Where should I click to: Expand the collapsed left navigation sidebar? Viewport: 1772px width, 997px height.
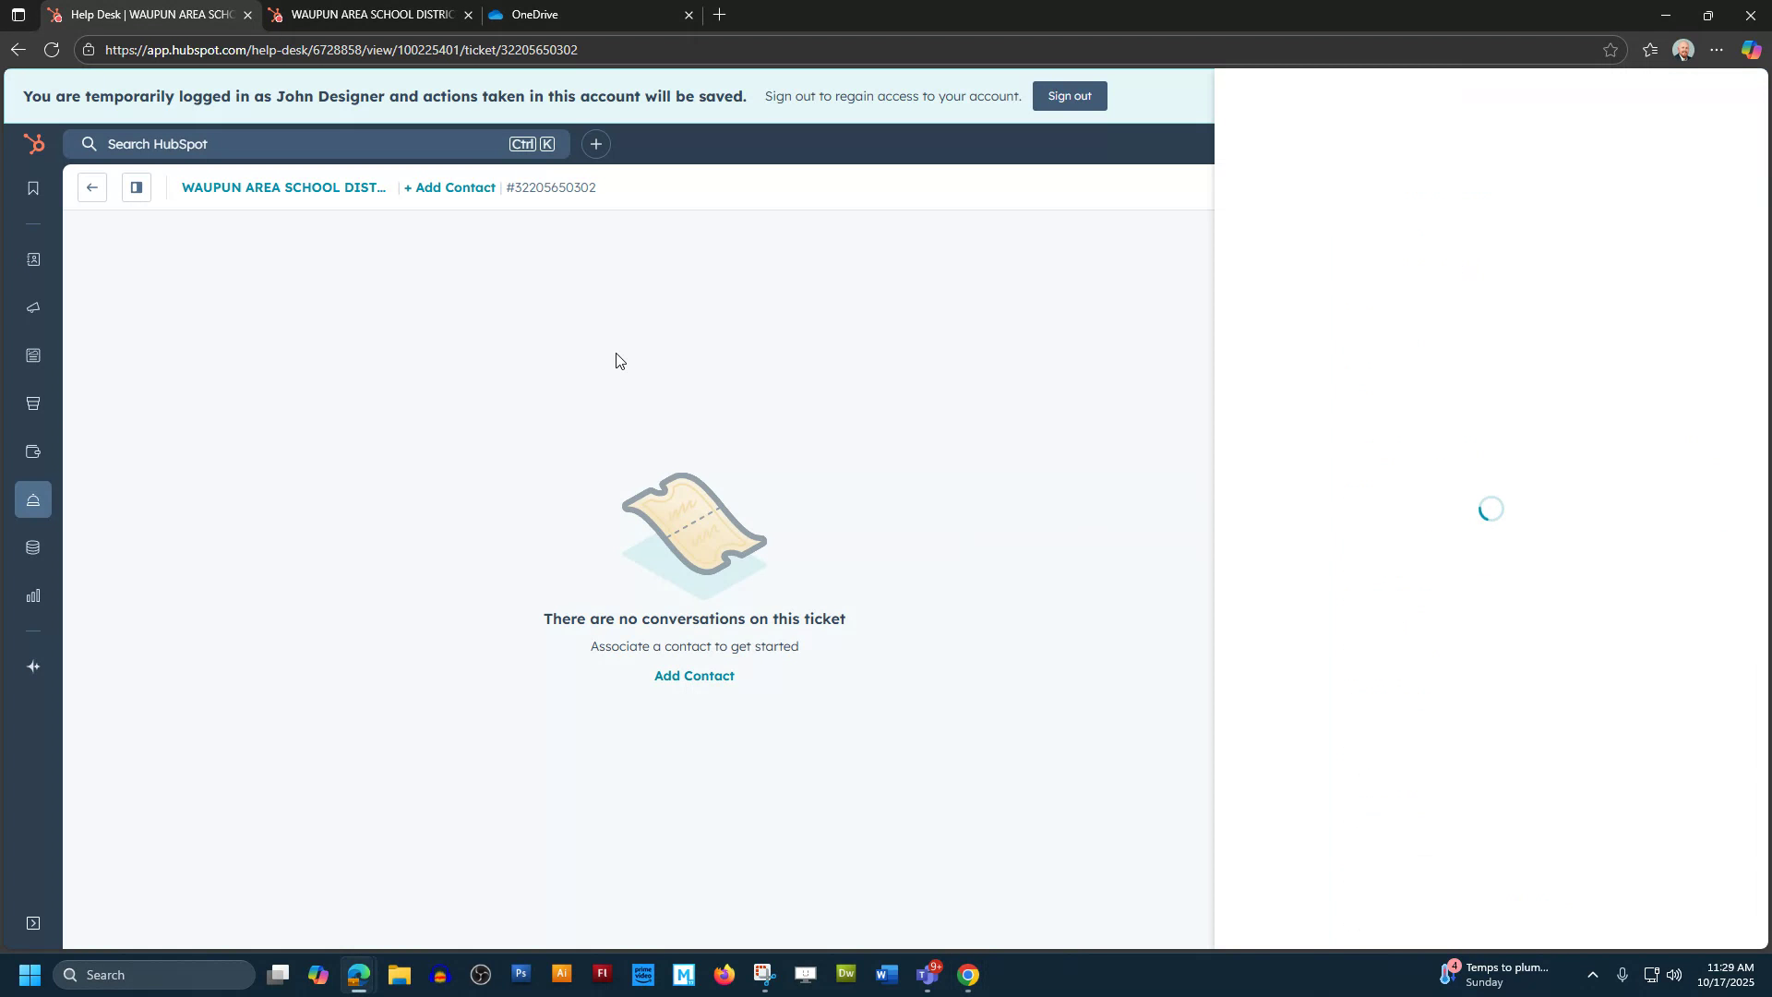tap(33, 922)
